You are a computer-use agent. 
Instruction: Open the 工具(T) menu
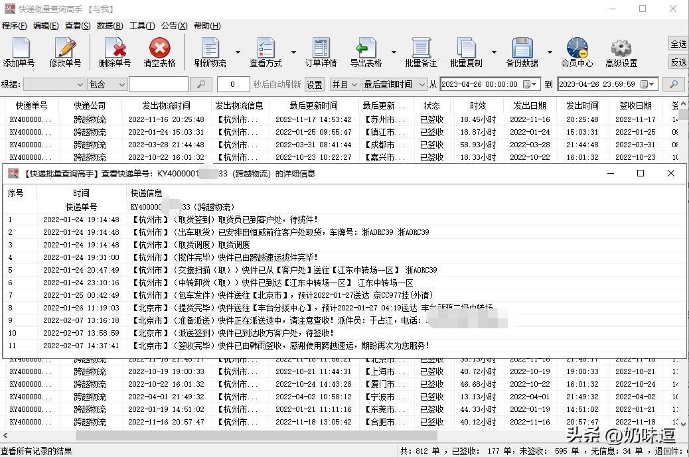point(142,25)
